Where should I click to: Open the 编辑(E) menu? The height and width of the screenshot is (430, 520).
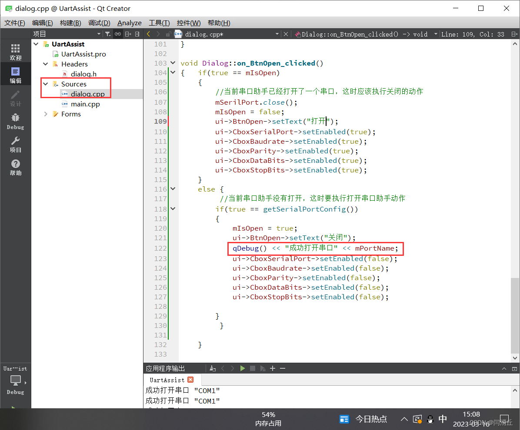point(43,23)
